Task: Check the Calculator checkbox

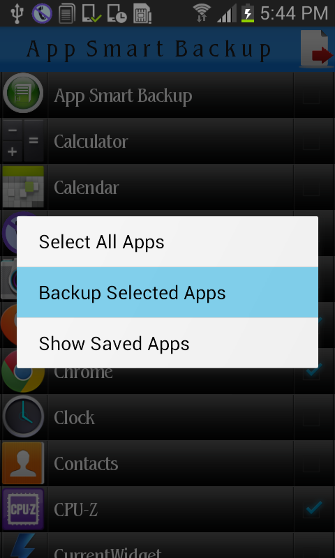Action: (312, 142)
